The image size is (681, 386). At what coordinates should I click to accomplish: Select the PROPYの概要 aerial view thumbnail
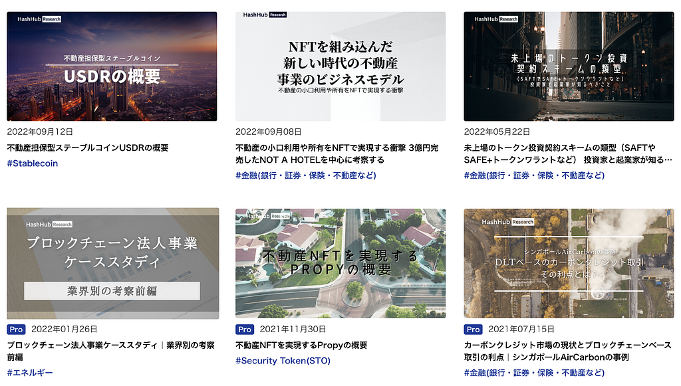[340, 264]
